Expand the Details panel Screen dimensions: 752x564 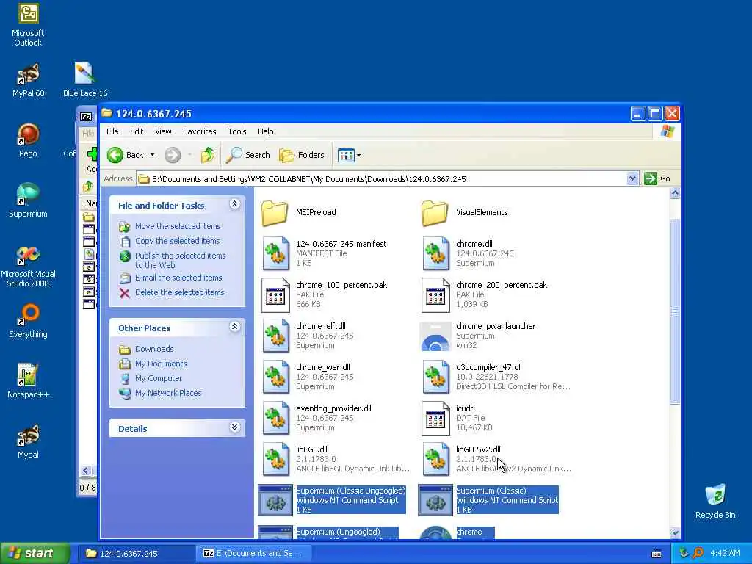pos(234,427)
